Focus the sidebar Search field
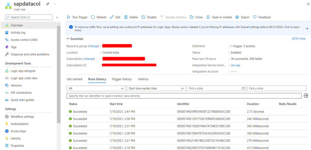311x150 pixels. click(29, 17)
